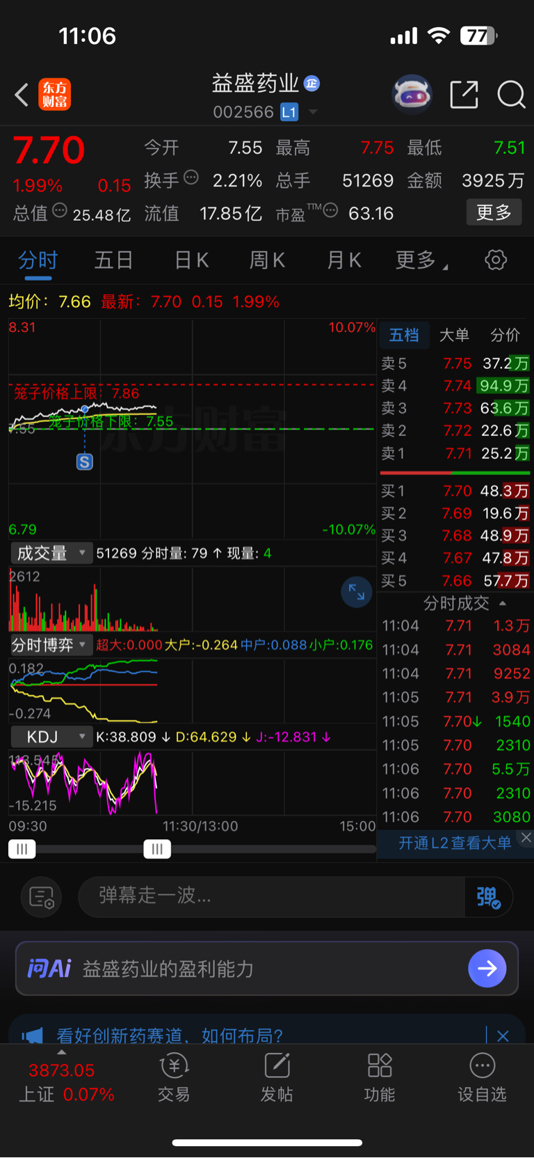Switch to 五日 chart tab
Screen dimensions: 534x1158
[114, 260]
